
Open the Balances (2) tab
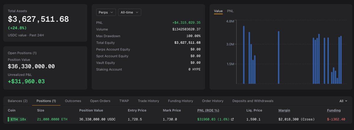point(18,101)
